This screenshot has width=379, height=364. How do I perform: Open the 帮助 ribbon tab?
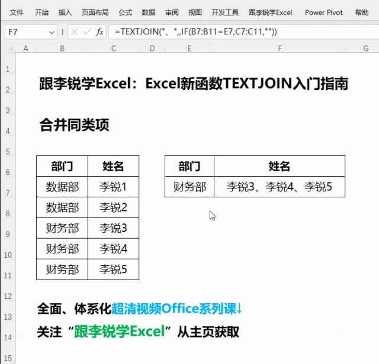(x=362, y=12)
